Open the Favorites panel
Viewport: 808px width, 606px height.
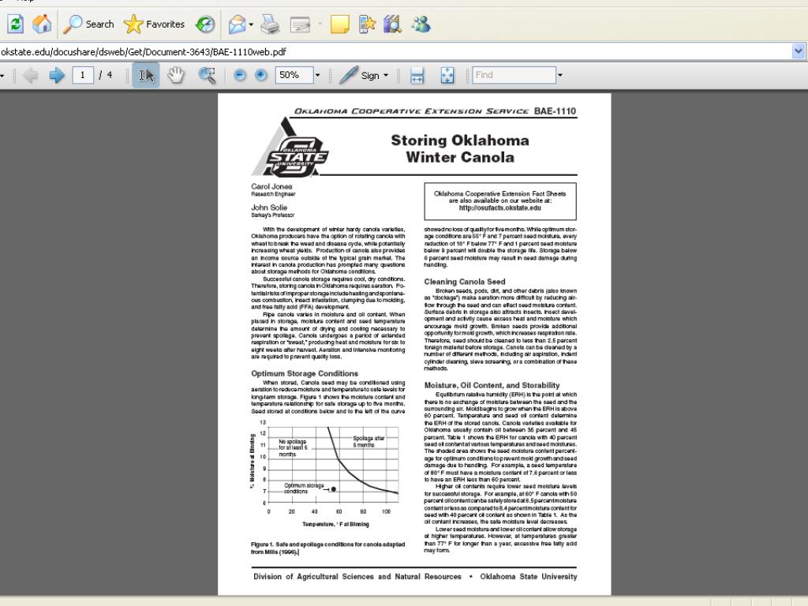click(154, 24)
